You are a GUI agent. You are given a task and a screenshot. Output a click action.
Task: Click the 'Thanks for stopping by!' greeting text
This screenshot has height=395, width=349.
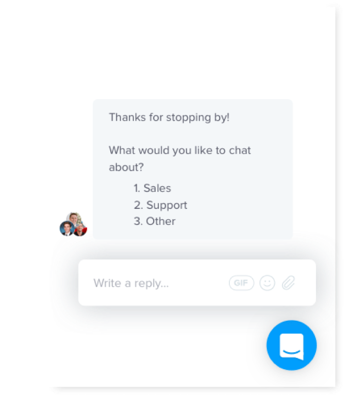pos(169,118)
